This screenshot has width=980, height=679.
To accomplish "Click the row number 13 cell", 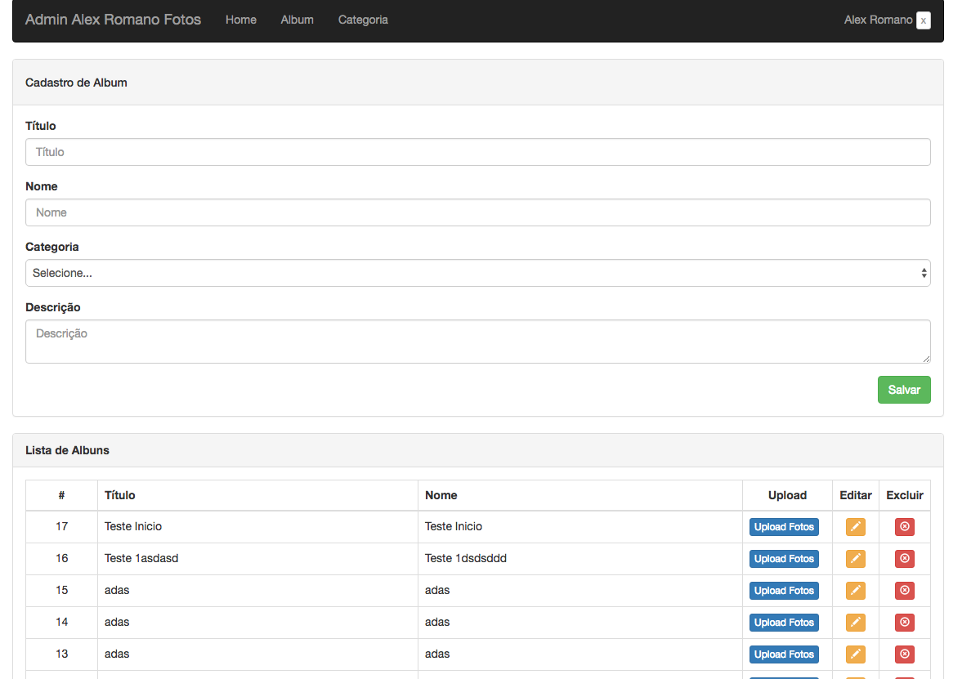I will pos(61,654).
